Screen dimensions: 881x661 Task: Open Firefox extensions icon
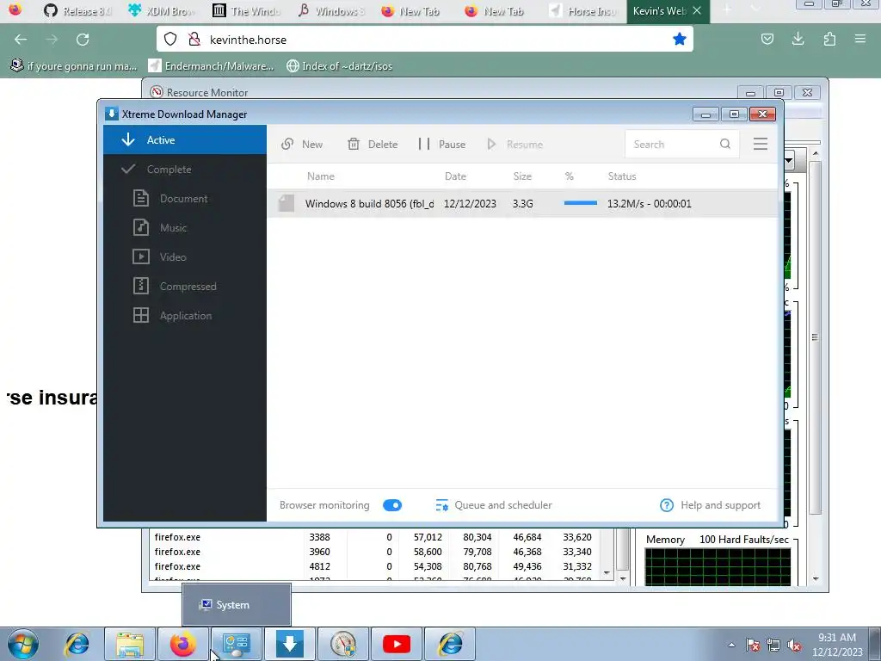pos(829,39)
